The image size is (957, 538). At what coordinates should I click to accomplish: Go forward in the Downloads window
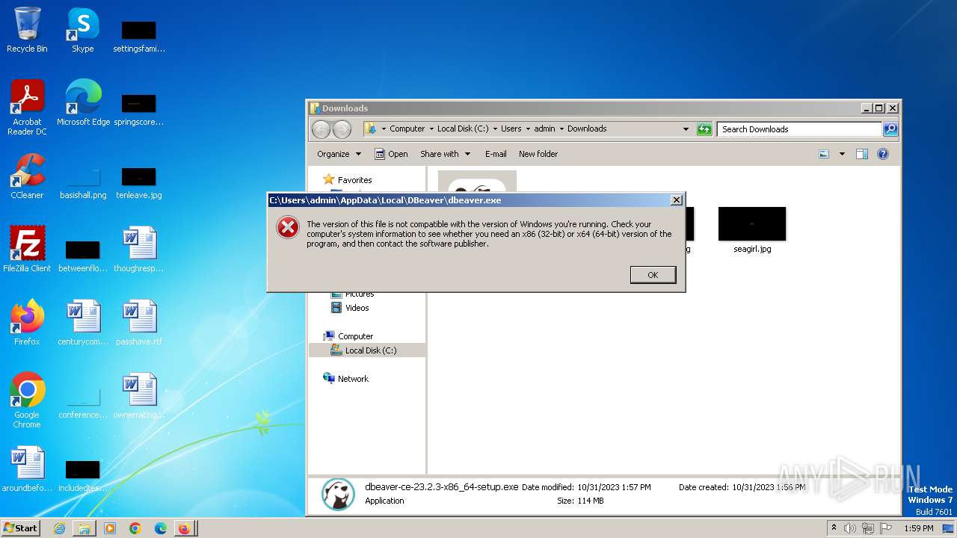click(x=342, y=129)
